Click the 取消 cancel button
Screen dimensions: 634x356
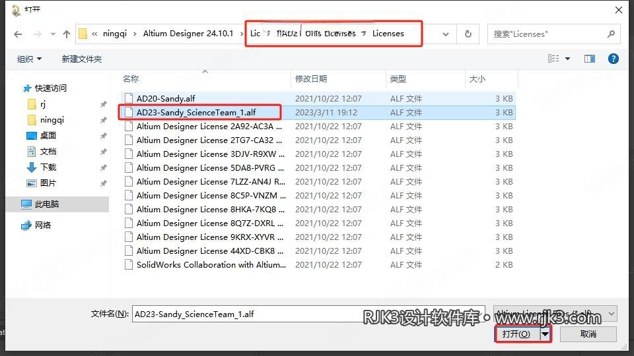588,334
